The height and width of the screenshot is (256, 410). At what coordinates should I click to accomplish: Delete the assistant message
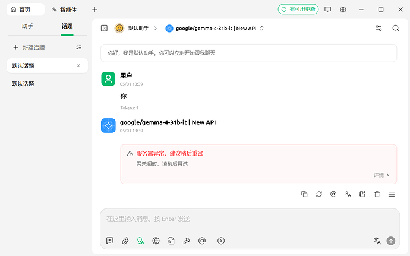coord(377,194)
